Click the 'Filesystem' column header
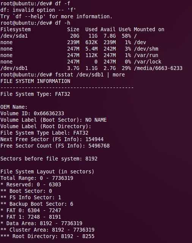Image resolution: width=192 pixels, height=243 pixels. click(x=16, y=29)
